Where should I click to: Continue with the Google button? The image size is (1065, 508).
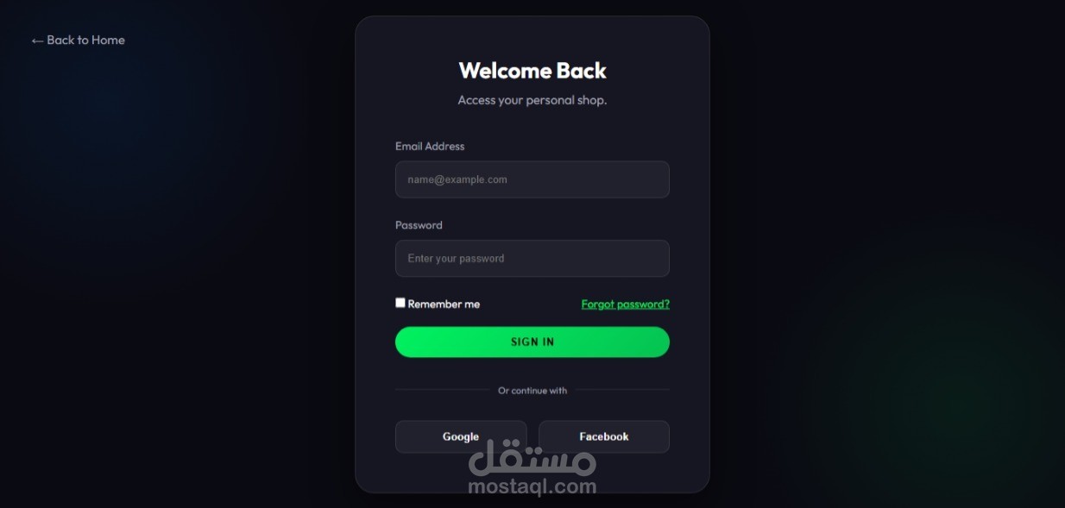pos(461,436)
